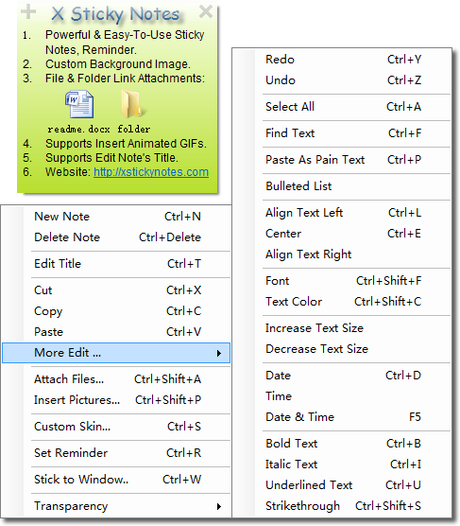Choose Edit Title in context menu
Screen dimensions: 460x526
tap(116, 264)
